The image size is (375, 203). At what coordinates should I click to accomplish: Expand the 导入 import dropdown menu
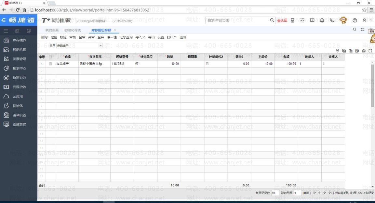click(140, 37)
